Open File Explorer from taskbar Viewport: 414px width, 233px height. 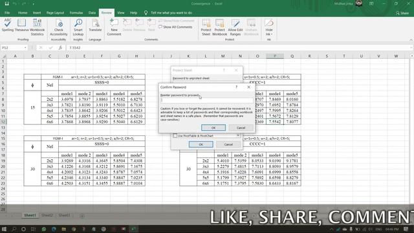click(x=63, y=229)
